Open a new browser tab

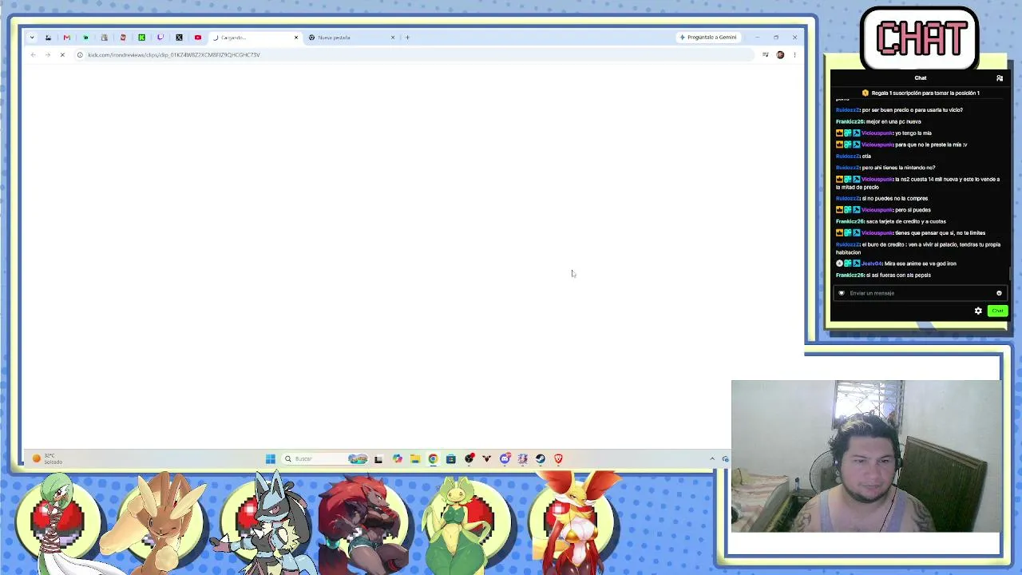(407, 38)
